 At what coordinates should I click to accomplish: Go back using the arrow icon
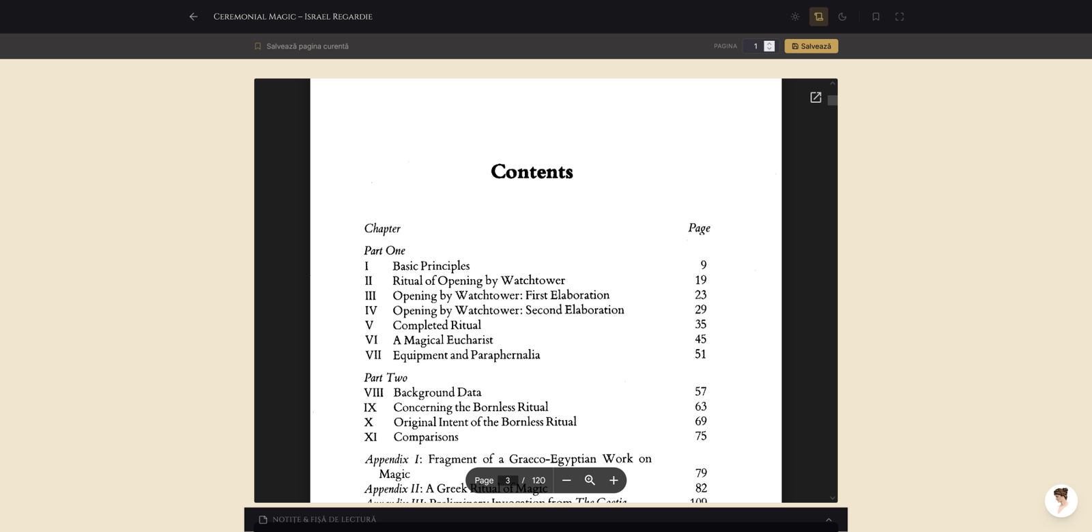point(193,16)
